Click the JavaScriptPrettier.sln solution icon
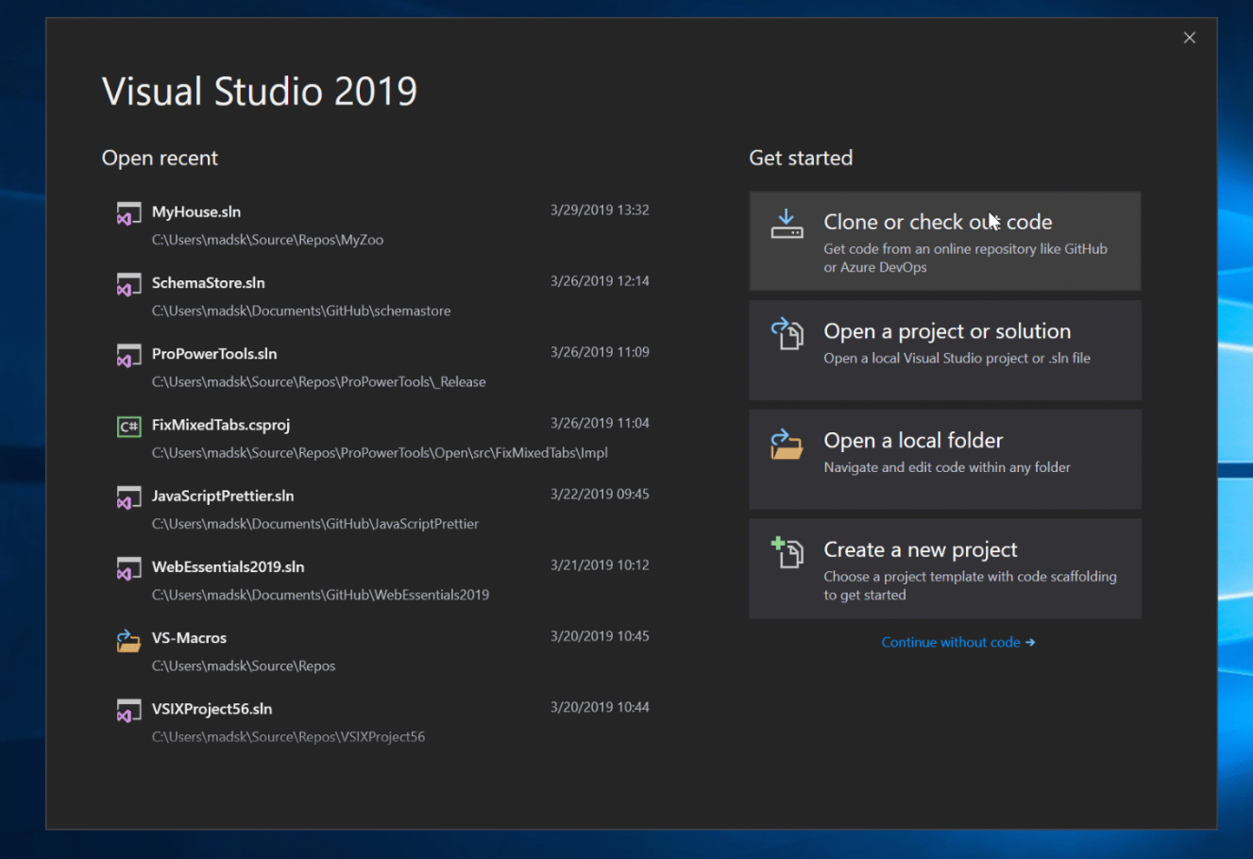Image resolution: width=1253 pixels, height=859 pixels. click(128, 497)
